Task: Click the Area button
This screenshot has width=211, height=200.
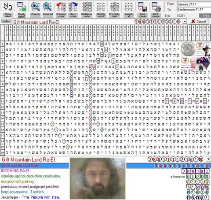Action: tap(205, 15)
